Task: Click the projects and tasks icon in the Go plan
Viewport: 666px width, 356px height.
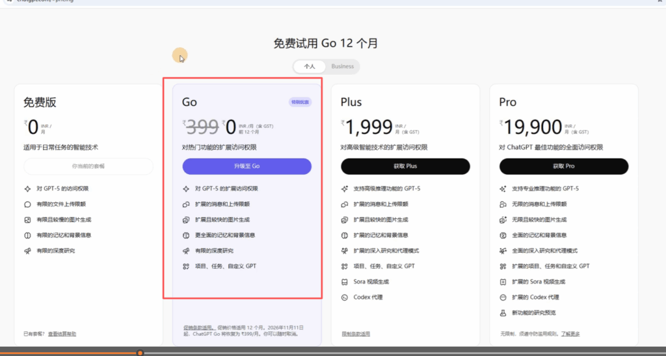Action: [186, 266]
